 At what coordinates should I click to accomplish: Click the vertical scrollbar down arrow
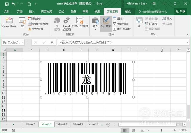[188, 120]
